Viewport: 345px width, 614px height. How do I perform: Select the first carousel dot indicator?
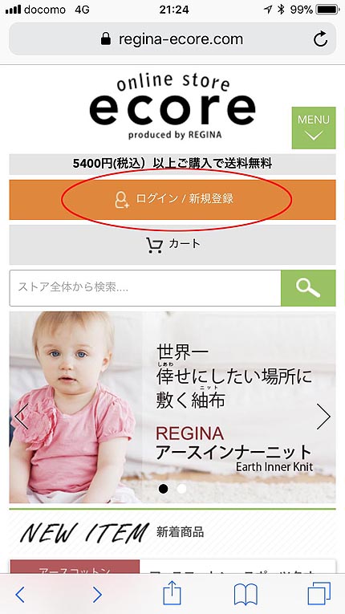(164, 488)
